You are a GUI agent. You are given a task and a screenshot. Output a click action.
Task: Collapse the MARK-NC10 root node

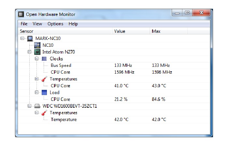[x=22, y=38]
